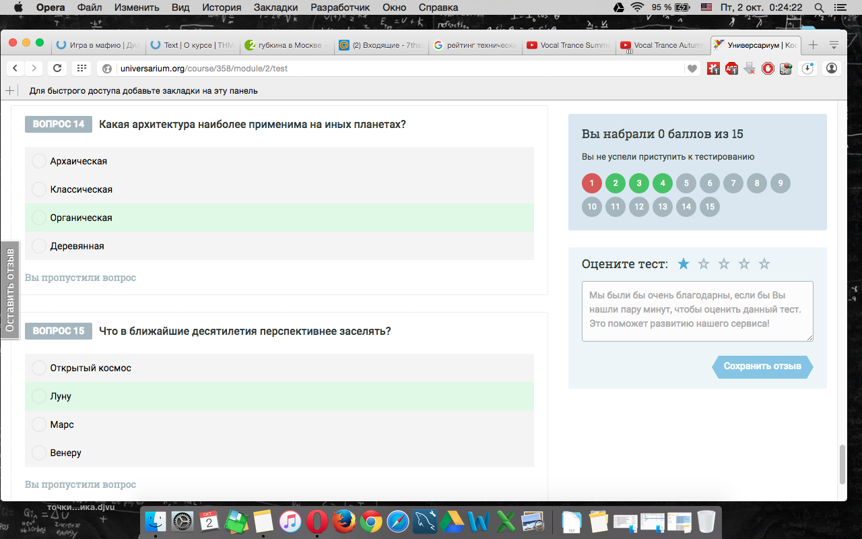This screenshot has width=862, height=539.
Task: Click the Оставить отзыв side tab
Action: pyautogui.click(x=9, y=290)
